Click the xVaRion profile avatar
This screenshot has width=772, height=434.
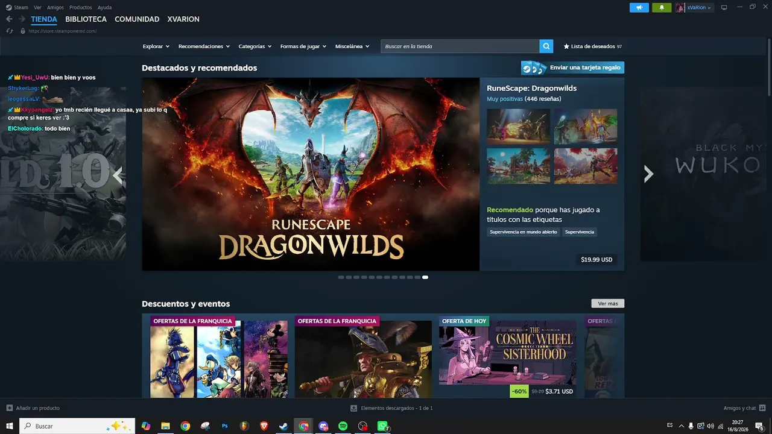pyautogui.click(x=680, y=7)
